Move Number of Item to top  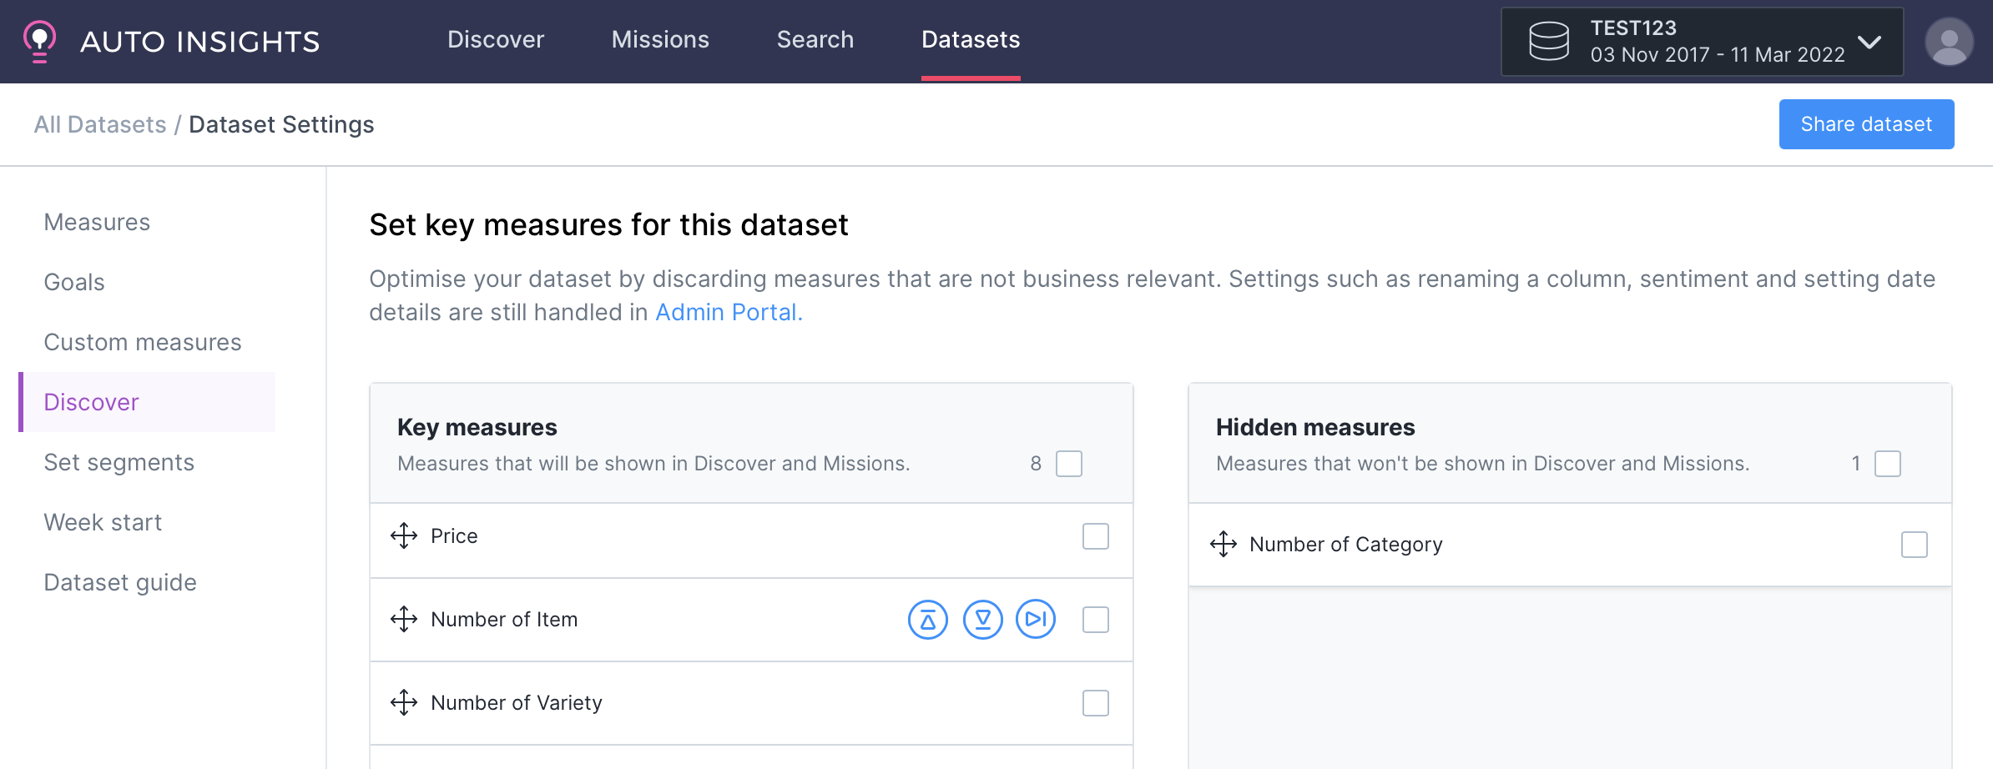point(928,620)
